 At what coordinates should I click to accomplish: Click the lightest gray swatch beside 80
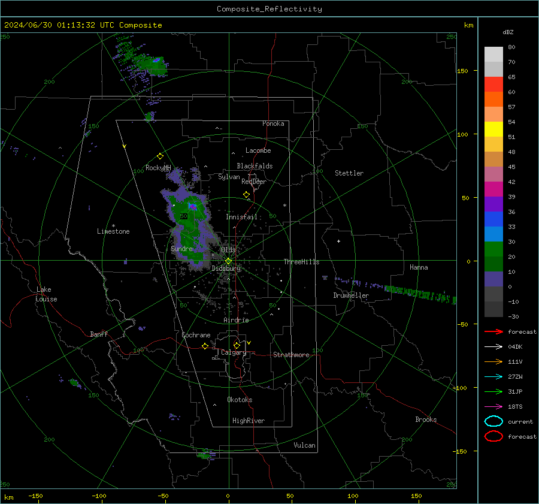click(493, 55)
